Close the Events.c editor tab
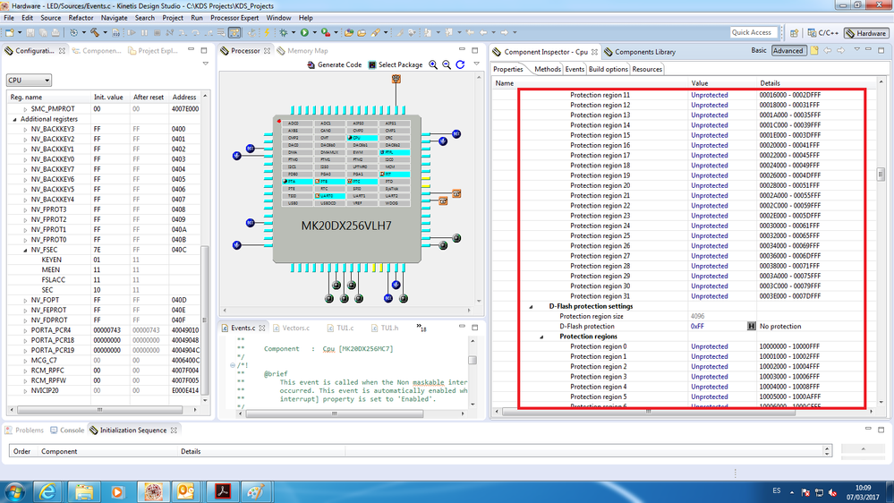 coord(261,328)
